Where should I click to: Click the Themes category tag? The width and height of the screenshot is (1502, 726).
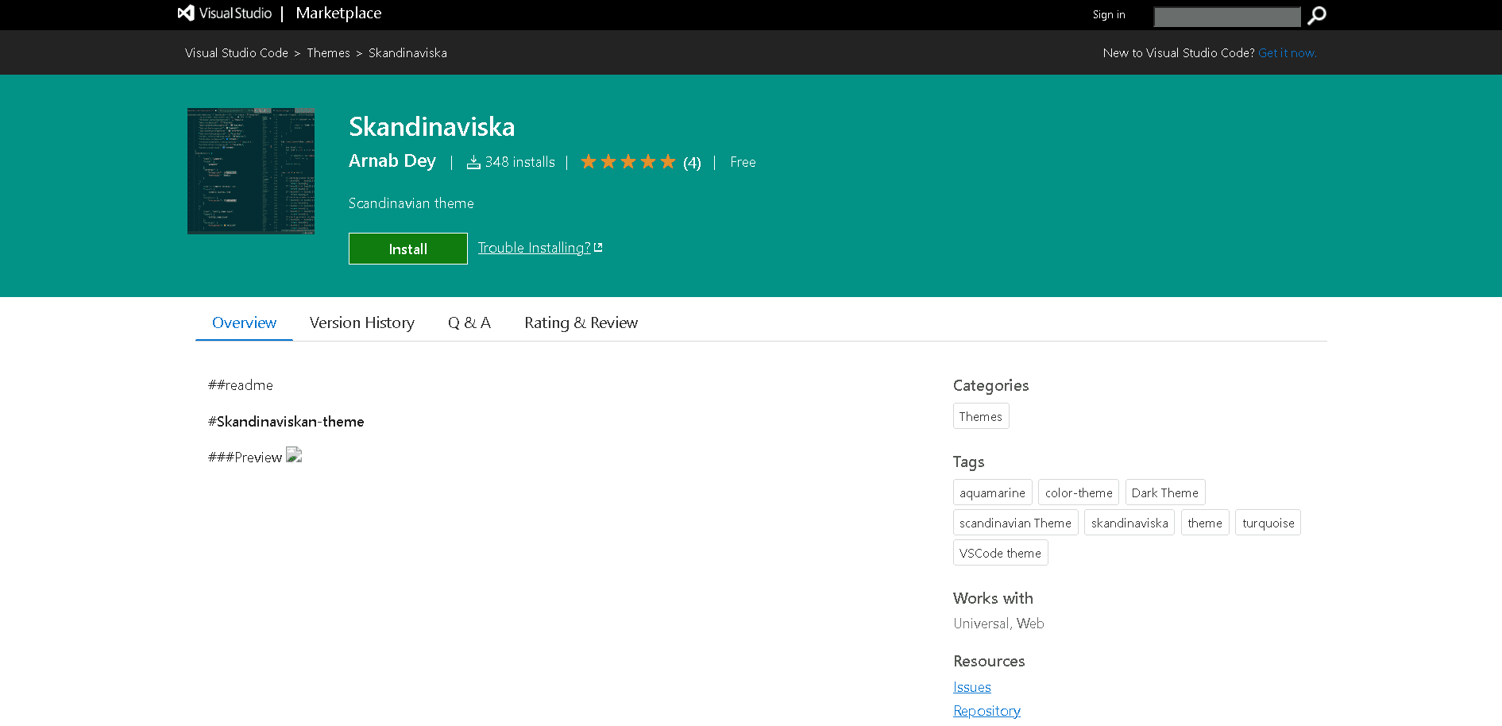click(981, 416)
